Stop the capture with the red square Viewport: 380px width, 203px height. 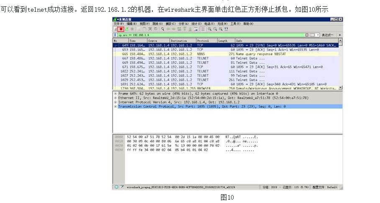(x=121, y=29)
